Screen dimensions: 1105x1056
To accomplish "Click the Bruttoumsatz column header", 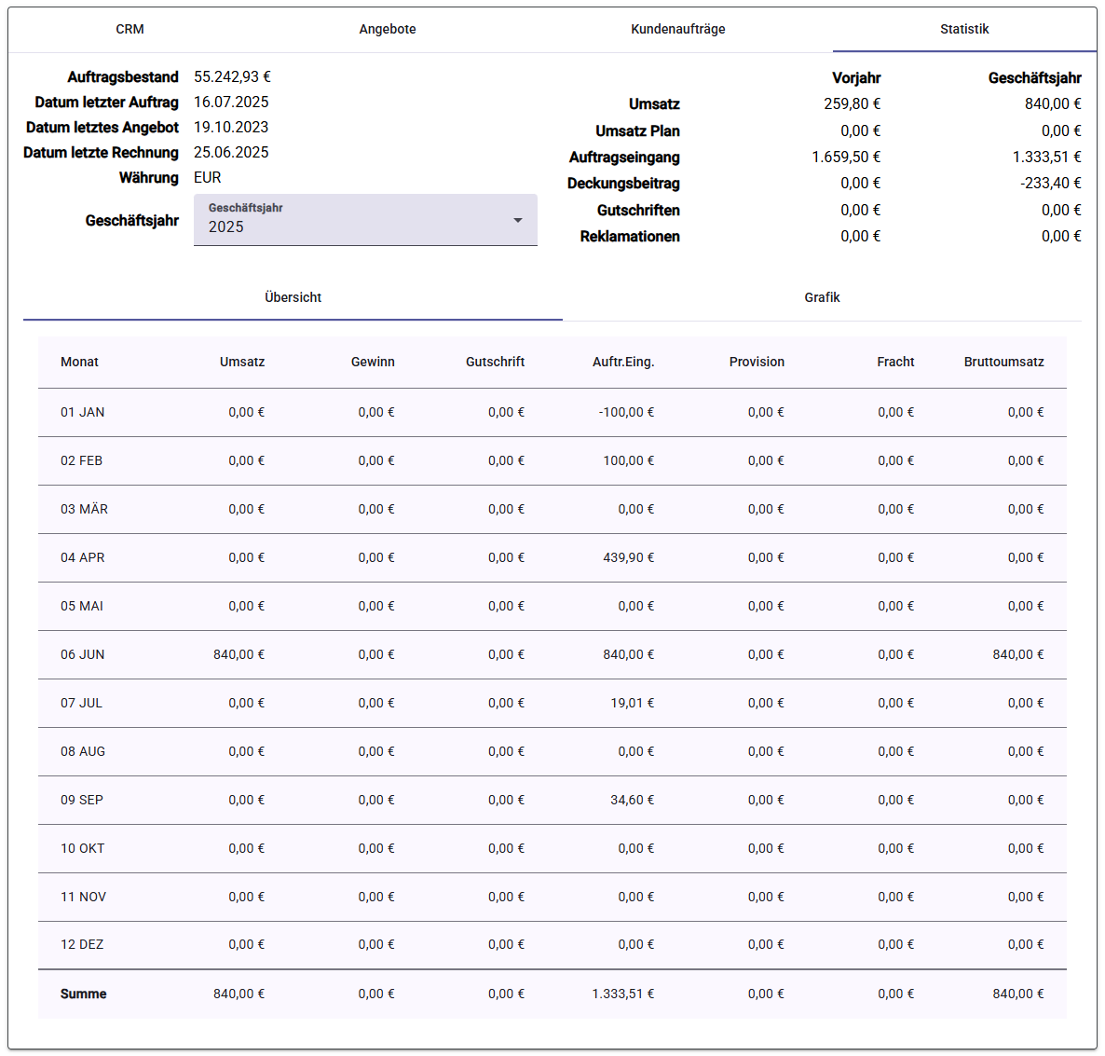I will tap(1003, 362).
